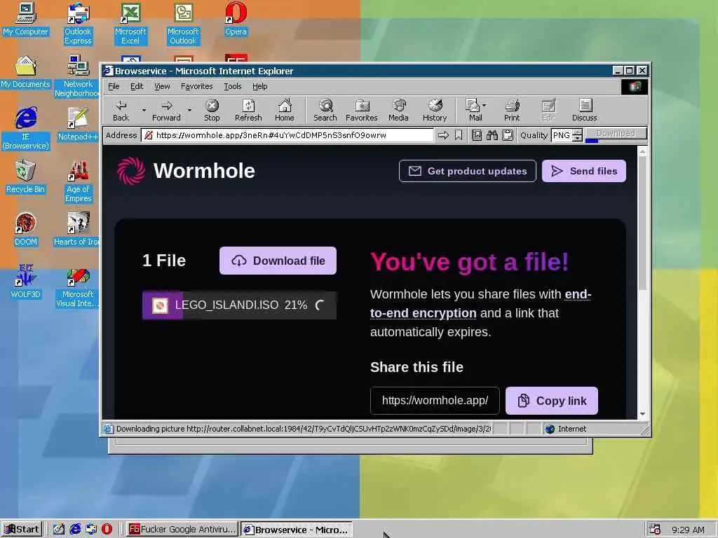Select the My Computer desktop icon
This screenshot has height=538, width=718.
(x=25, y=19)
